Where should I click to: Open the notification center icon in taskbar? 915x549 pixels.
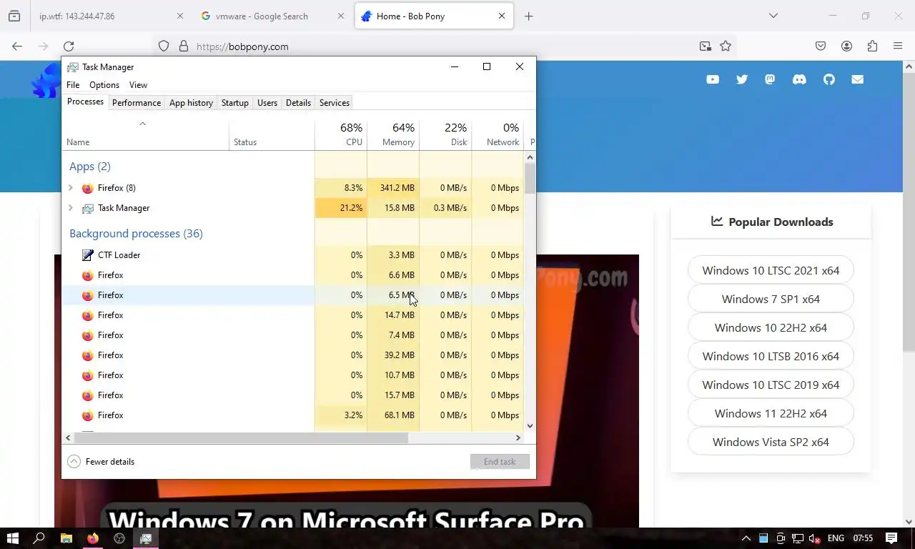[891, 538]
